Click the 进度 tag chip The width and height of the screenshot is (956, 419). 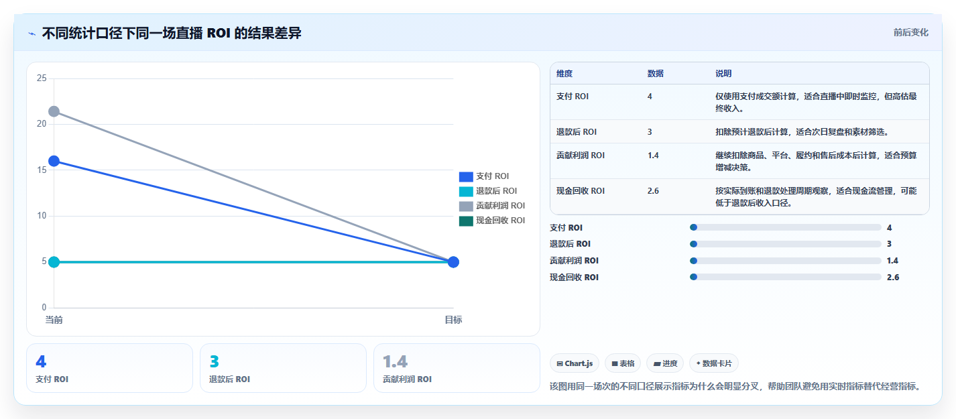(666, 363)
